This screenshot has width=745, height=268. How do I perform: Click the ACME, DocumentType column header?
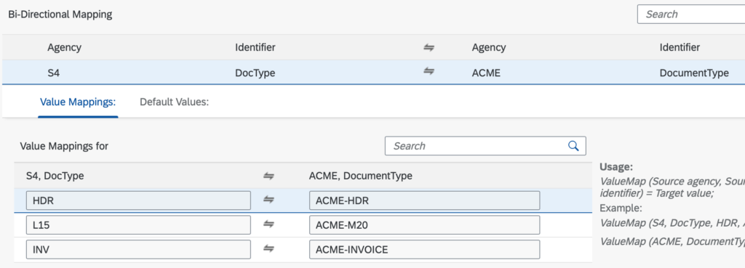point(361,176)
